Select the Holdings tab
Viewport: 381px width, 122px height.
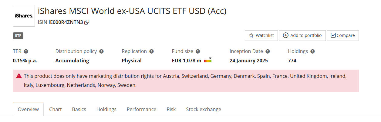[106, 109]
